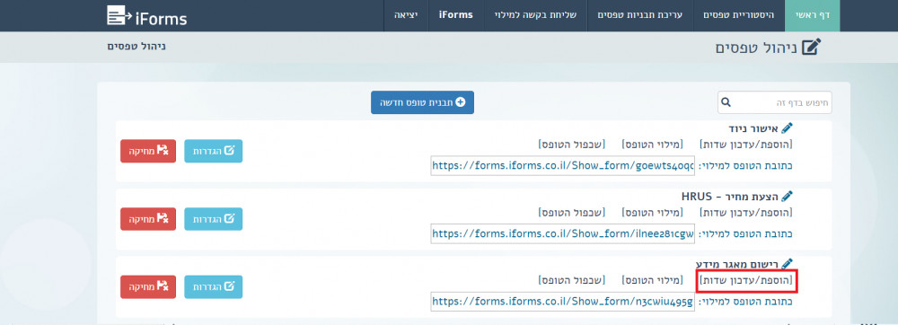This screenshot has height=325, width=898.
Task: Create new form with תבנית טופס חדשה
Action: pos(422,102)
